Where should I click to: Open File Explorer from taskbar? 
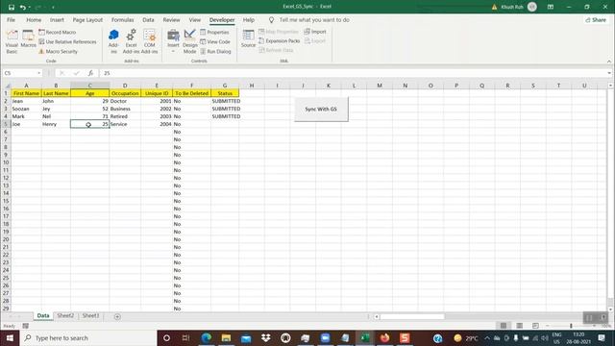click(x=227, y=337)
